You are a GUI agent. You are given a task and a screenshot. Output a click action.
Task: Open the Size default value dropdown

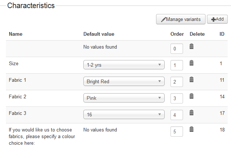pos(124,65)
